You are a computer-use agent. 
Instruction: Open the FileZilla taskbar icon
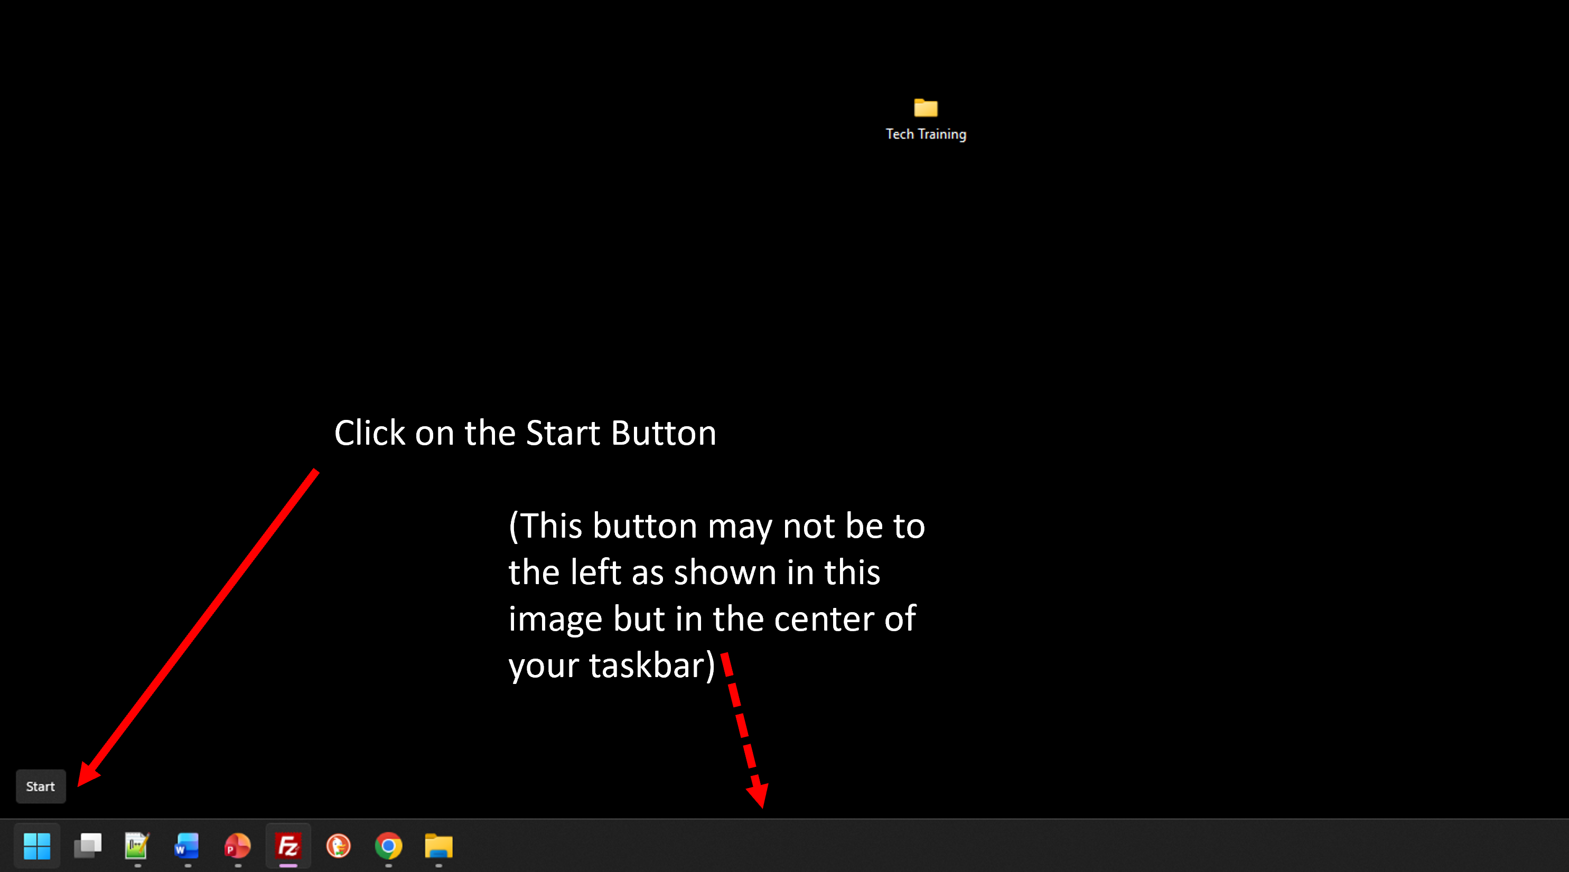coord(288,846)
